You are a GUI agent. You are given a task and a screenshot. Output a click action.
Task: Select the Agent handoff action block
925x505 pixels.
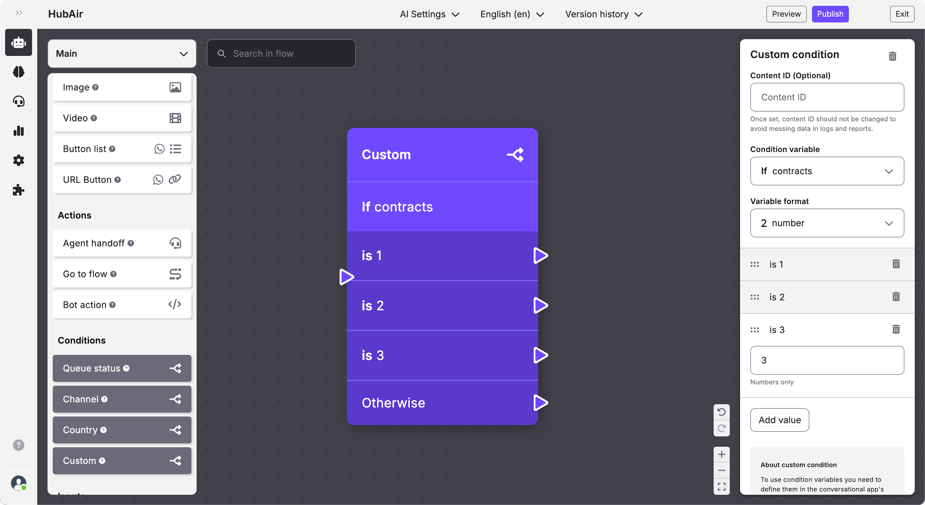tap(122, 243)
